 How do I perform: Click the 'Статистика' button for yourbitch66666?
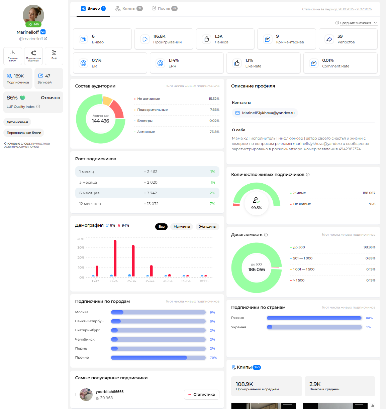[x=201, y=394]
